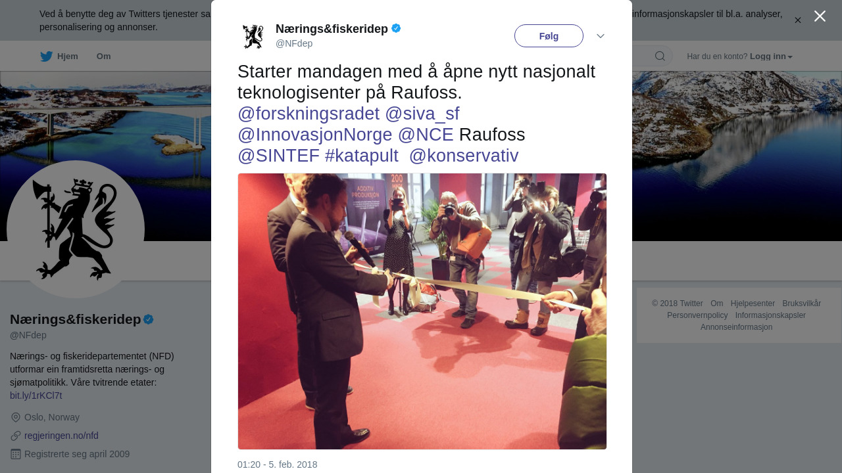
Task: Open the @SINTEF mention link
Action: coord(278,156)
